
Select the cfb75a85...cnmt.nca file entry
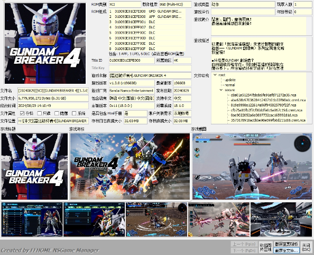[x=266, y=110]
